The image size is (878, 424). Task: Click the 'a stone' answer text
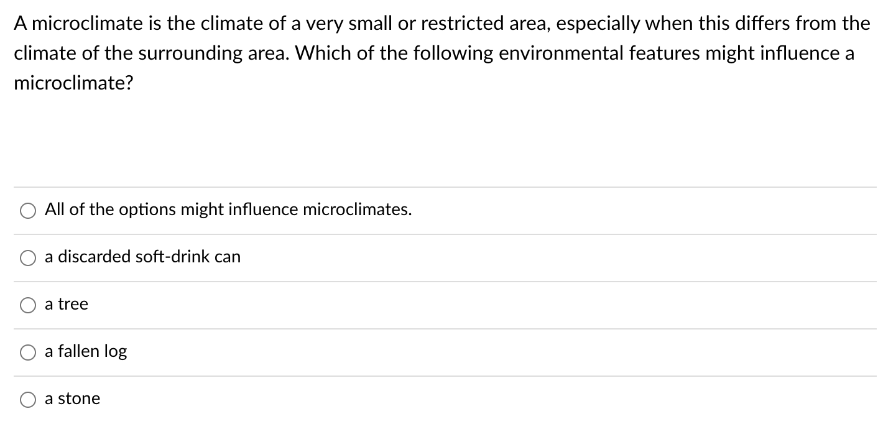[72, 399]
